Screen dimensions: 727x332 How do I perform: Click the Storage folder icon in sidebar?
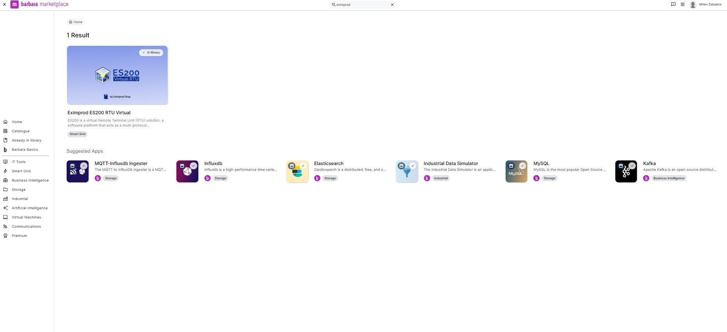tap(5, 190)
